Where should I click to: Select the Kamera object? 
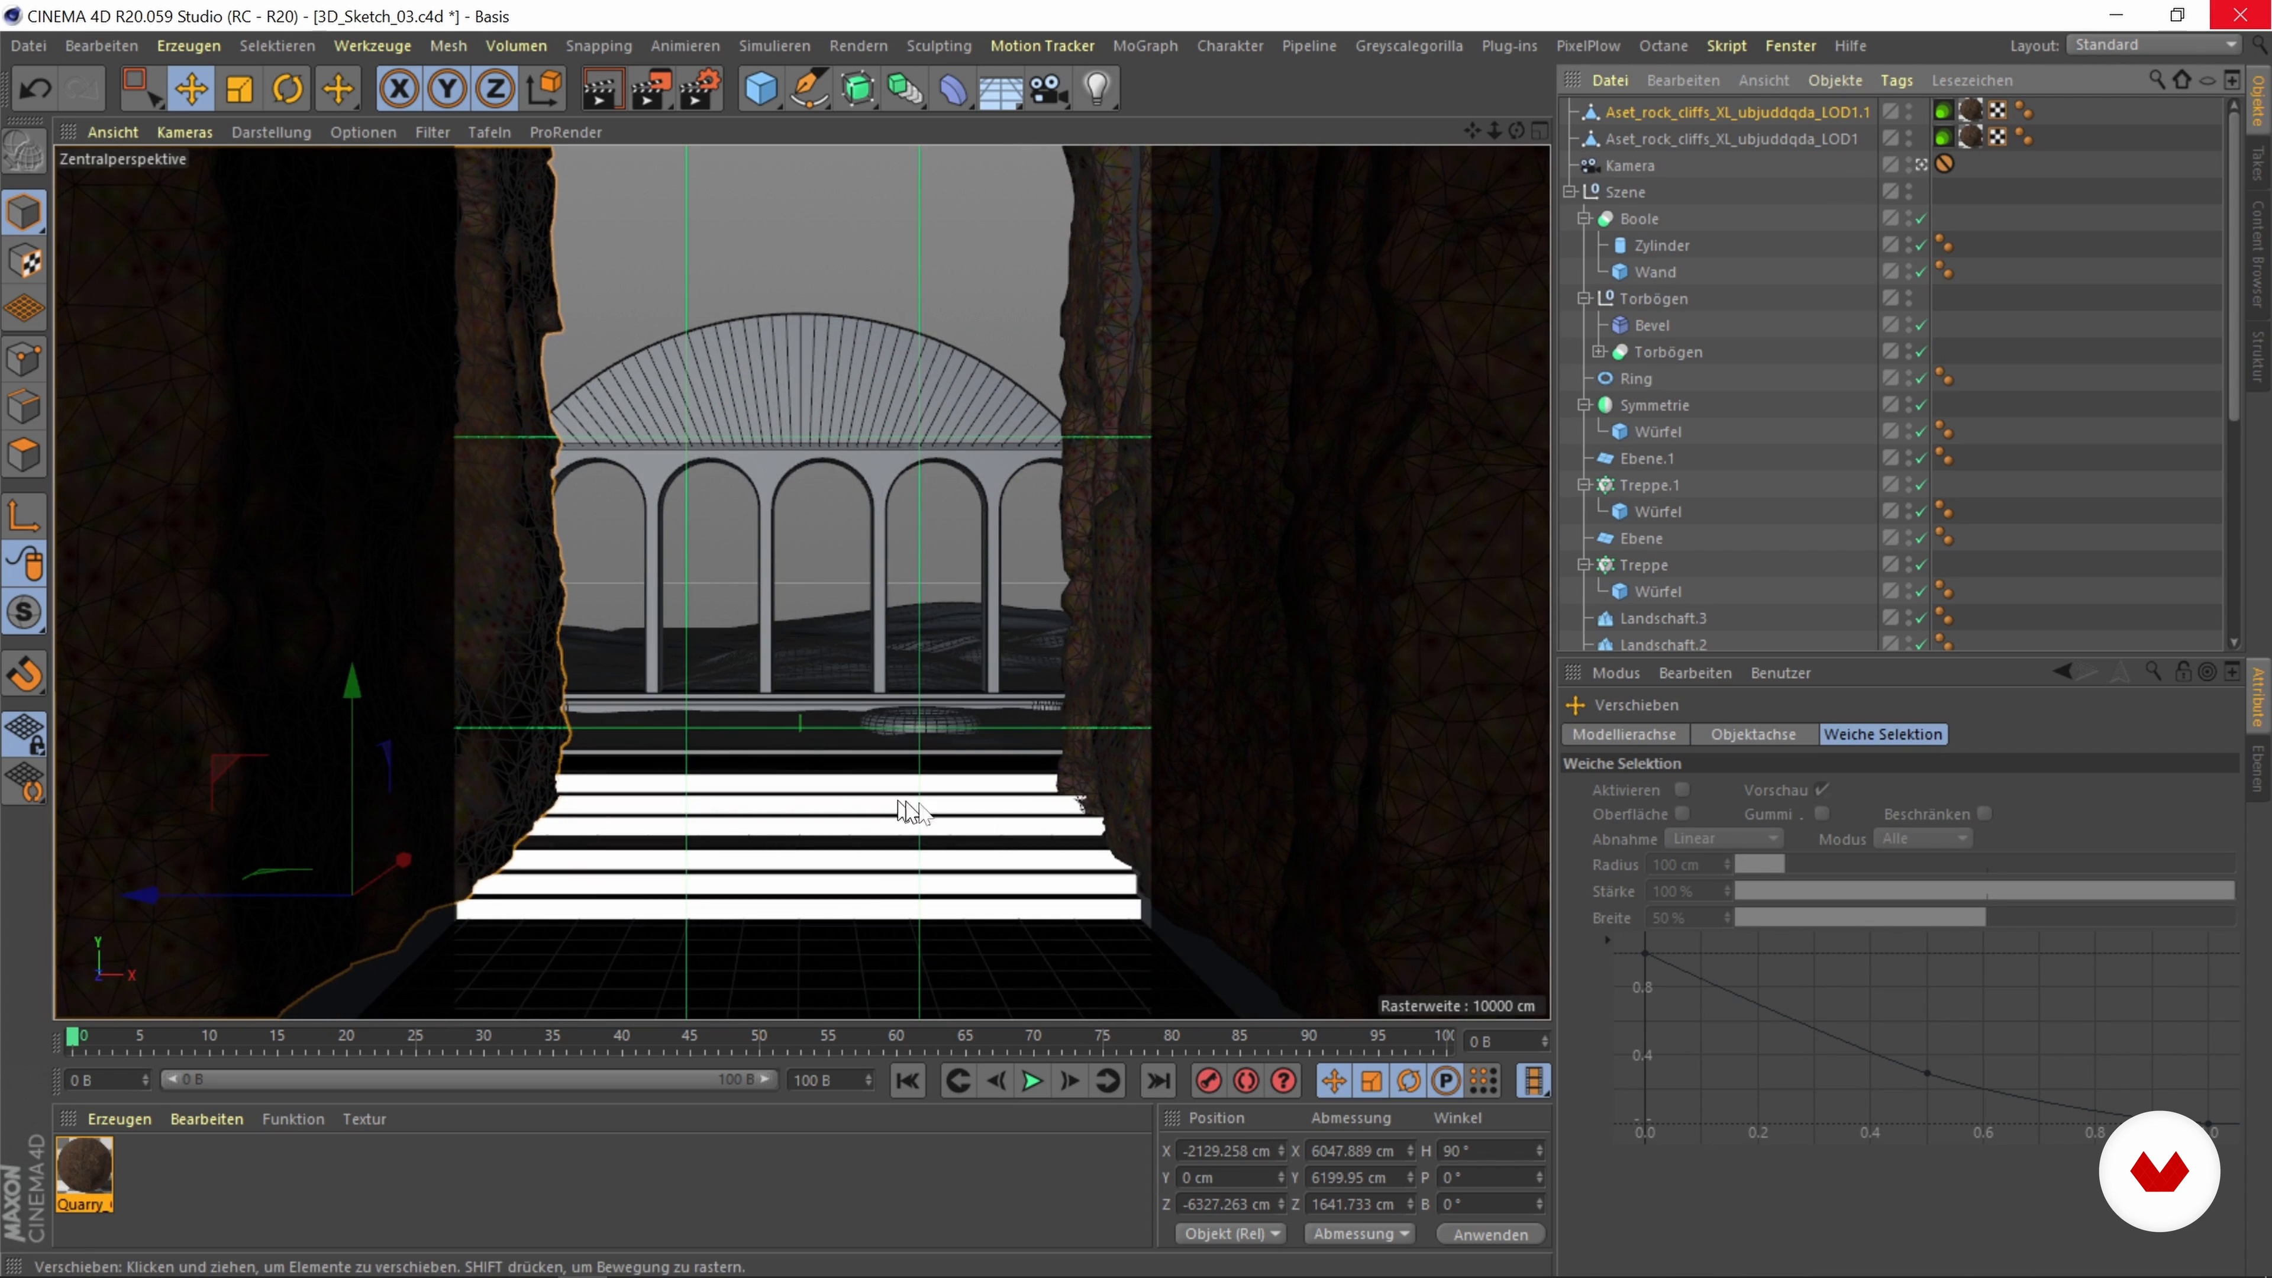tap(1629, 166)
